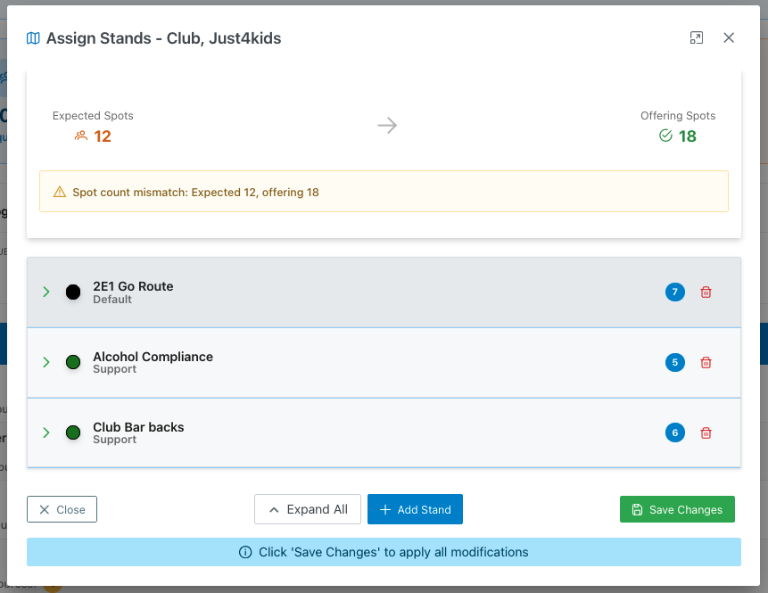This screenshot has width=768, height=593.
Task: Click the blue 5 spots badge
Action: (674, 363)
